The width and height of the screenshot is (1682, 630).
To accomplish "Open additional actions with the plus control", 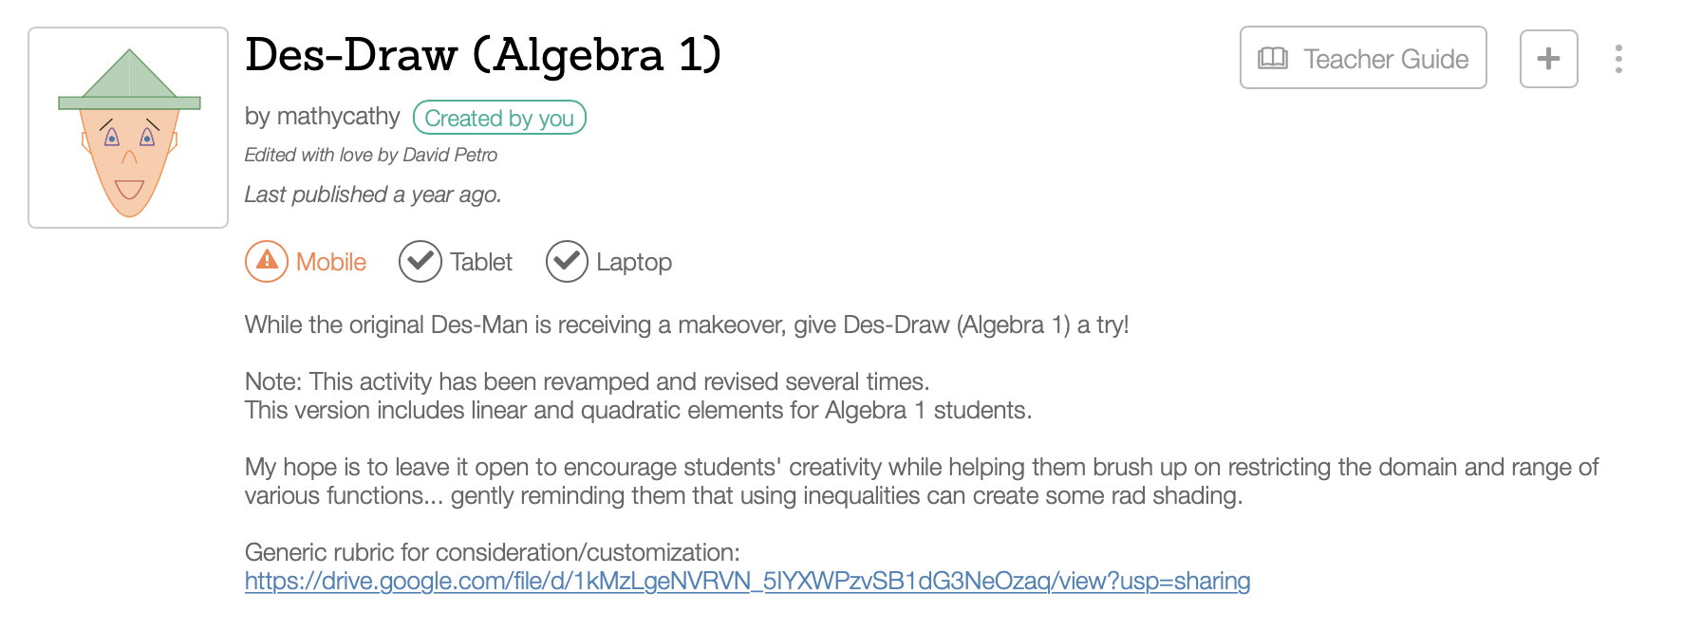I will pos(1548,58).
